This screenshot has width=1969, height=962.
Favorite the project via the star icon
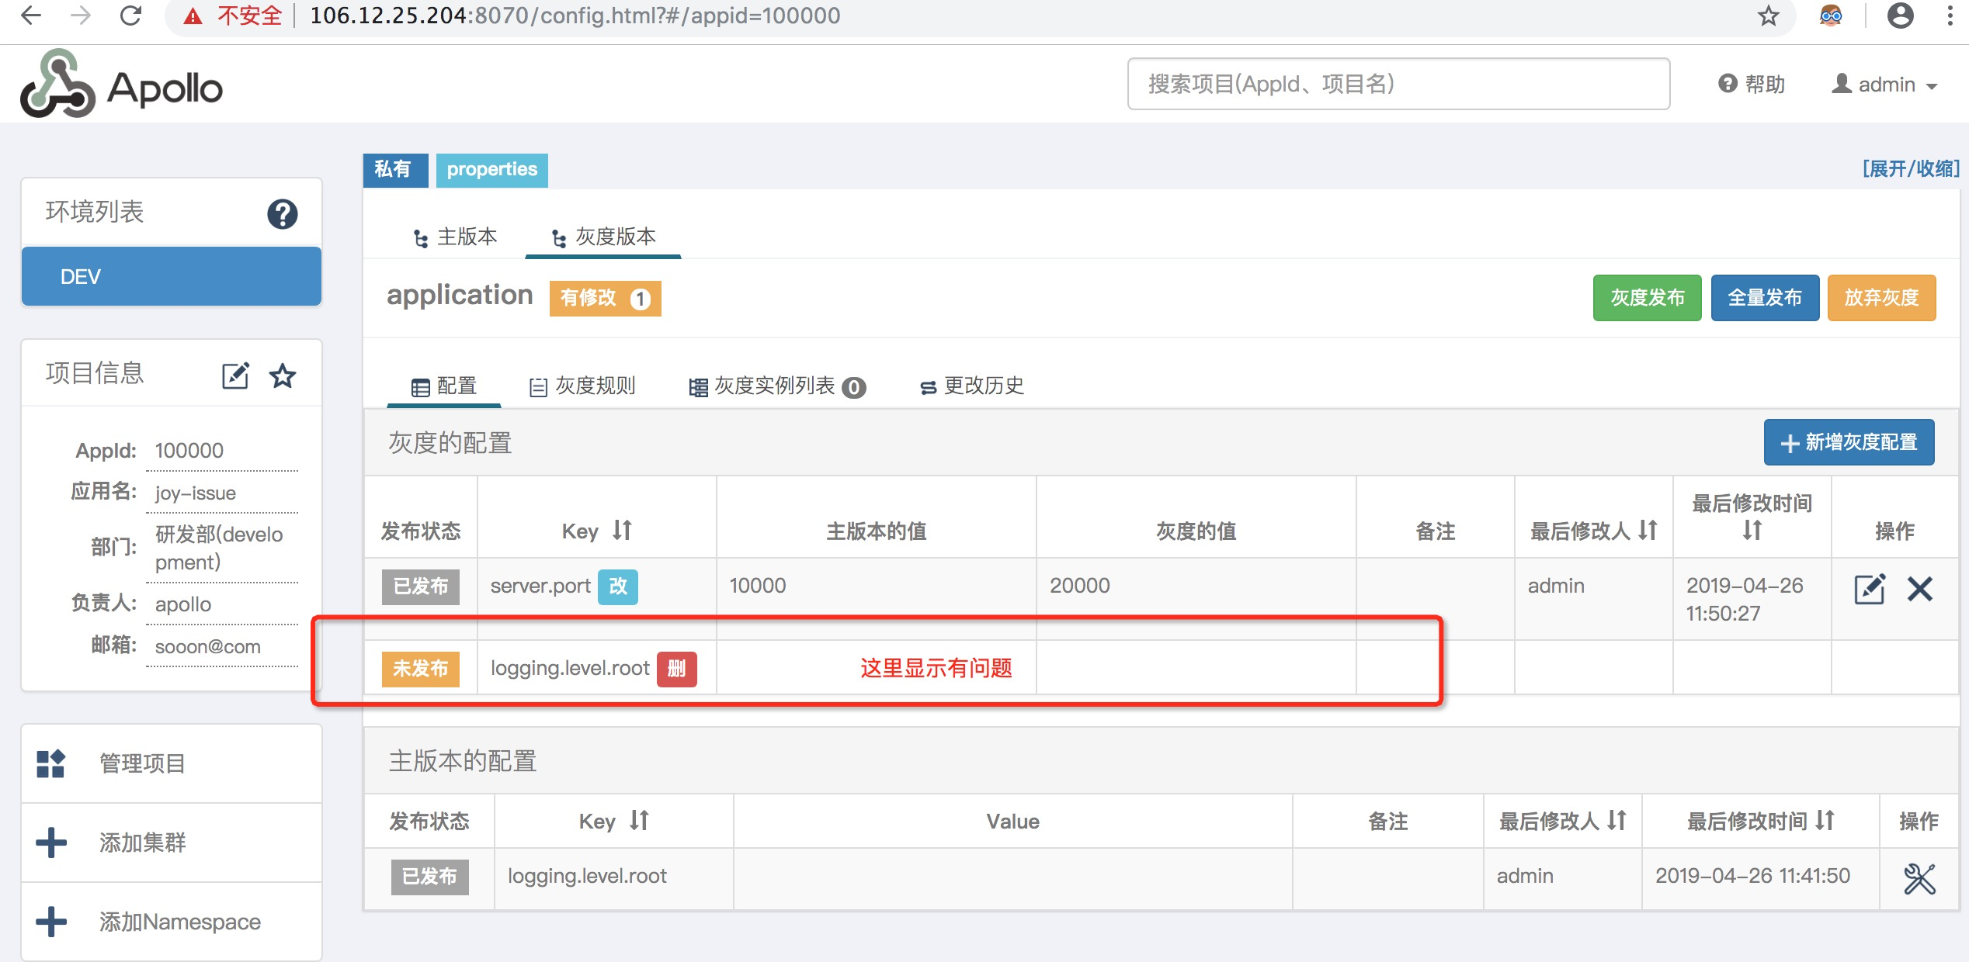click(283, 375)
